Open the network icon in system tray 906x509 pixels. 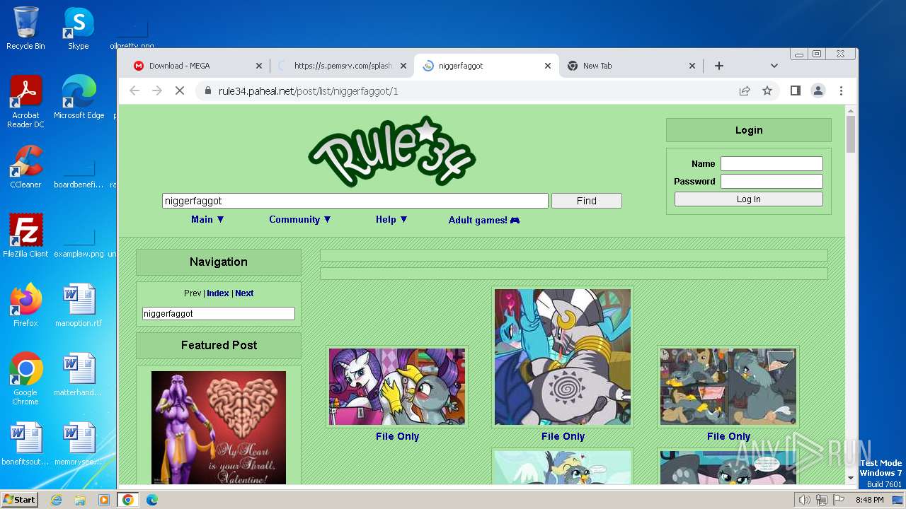tap(821, 500)
